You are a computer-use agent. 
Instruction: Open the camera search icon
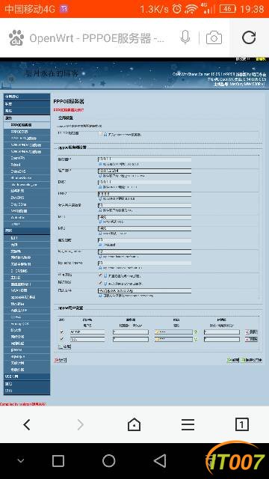coord(214,38)
